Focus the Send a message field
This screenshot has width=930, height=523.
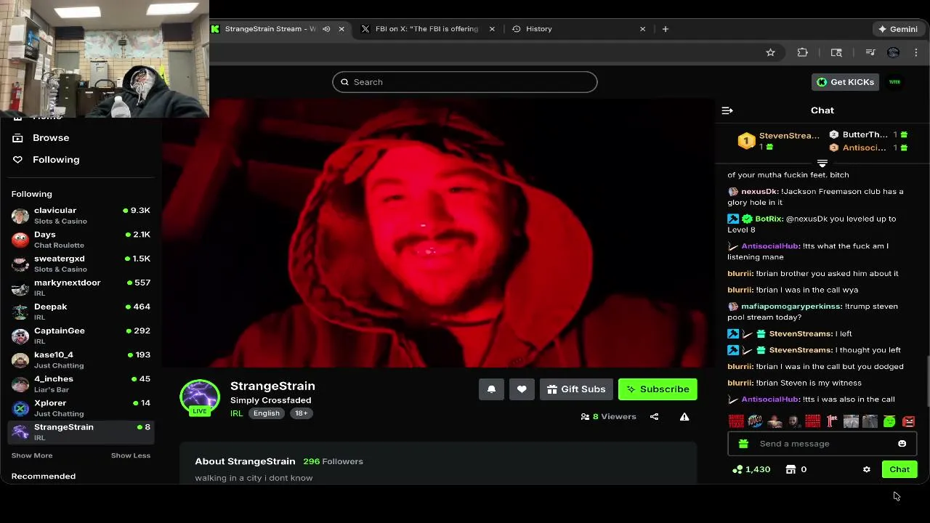(822, 444)
